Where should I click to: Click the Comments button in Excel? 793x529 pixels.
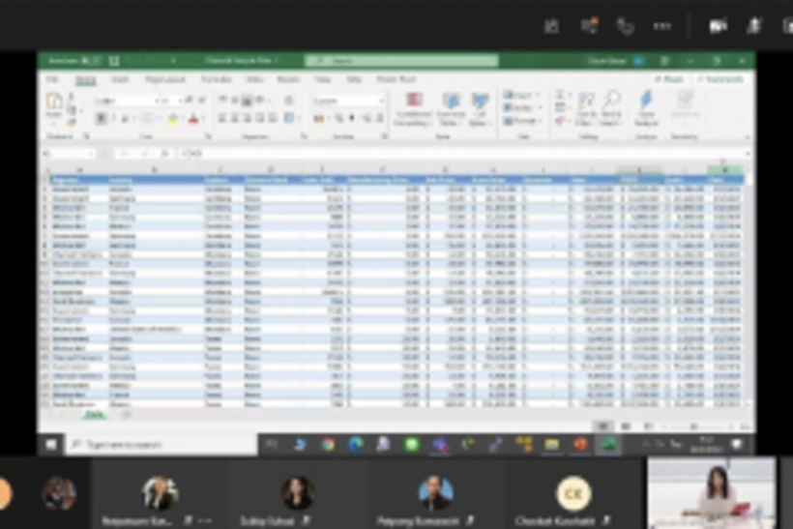pyautogui.click(x=720, y=79)
